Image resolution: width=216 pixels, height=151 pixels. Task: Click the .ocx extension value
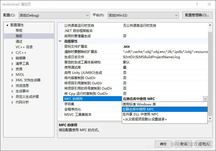(126, 47)
